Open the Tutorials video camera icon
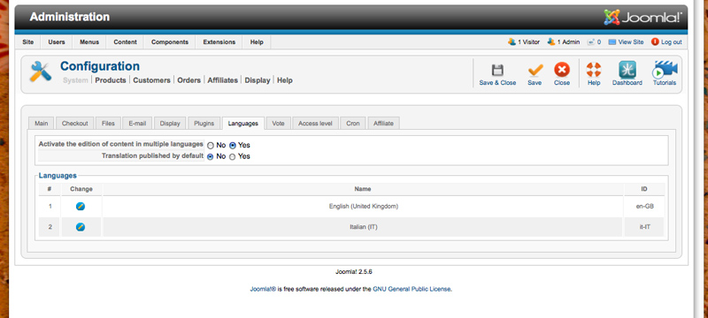 665,70
